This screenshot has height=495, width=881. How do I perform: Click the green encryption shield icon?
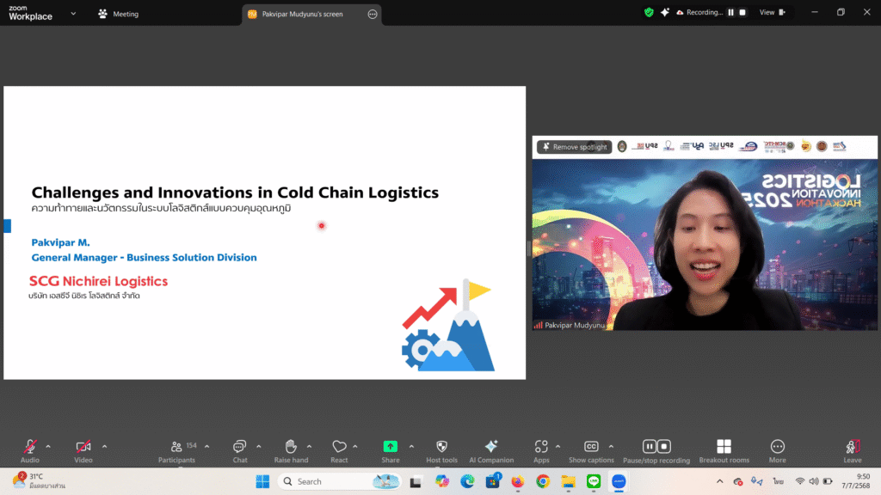pyautogui.click(x=649, y=12)
